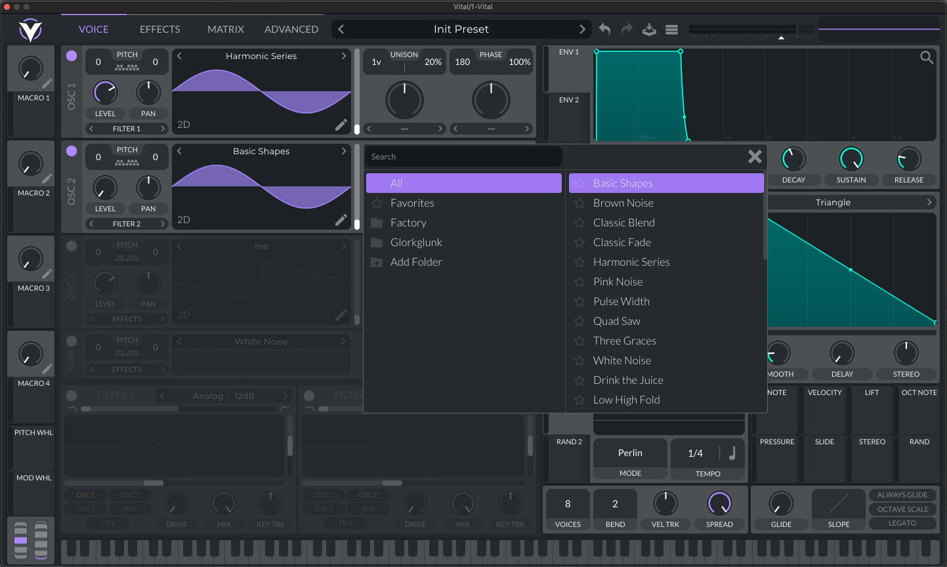
Task: Star the Classic Blend wavetable
Action: pos(579,222)
